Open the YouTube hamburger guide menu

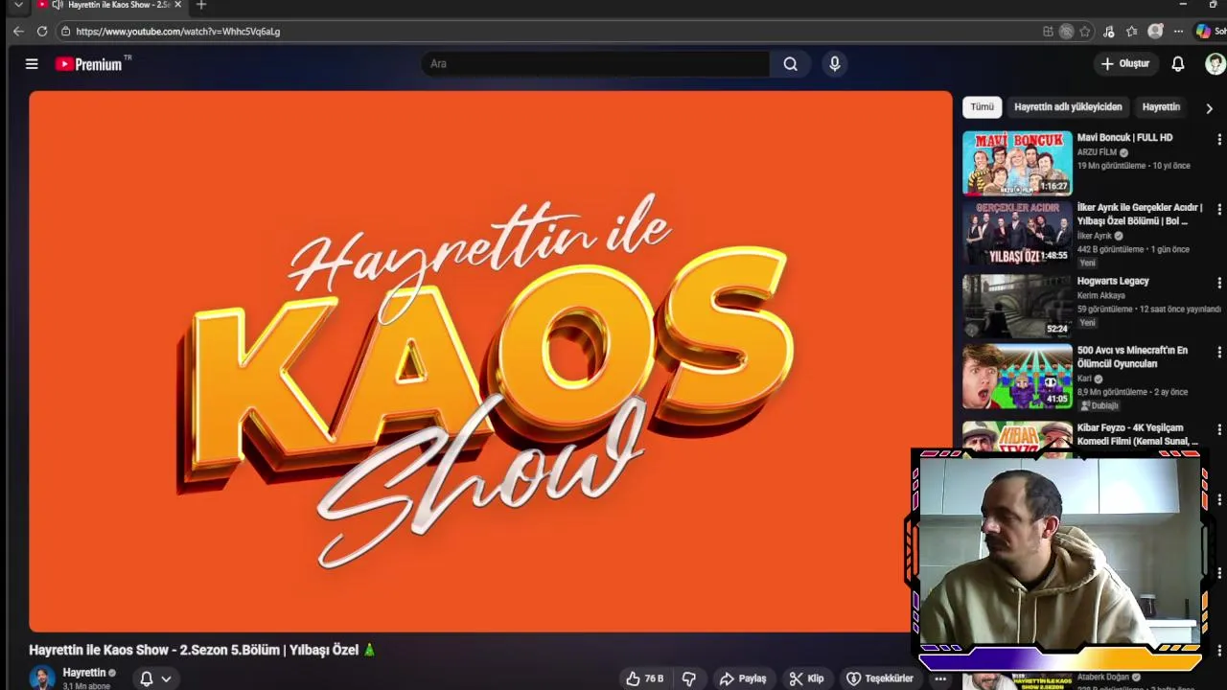tap(32, 64)
